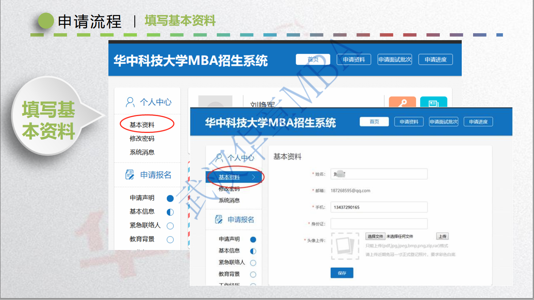Open 教育背景 item in back window list
The height and width of the screenshot is (300, 534).
tap(142, 239)
